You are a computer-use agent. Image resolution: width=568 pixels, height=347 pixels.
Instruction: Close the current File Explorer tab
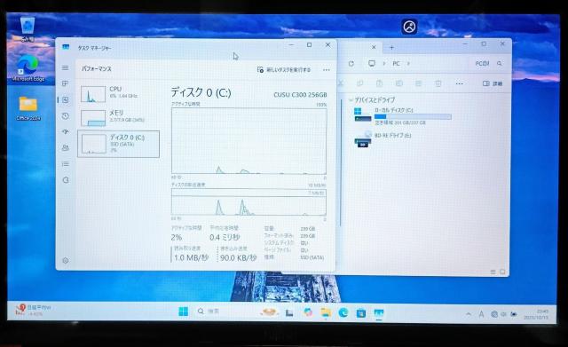tap(374, 47)
